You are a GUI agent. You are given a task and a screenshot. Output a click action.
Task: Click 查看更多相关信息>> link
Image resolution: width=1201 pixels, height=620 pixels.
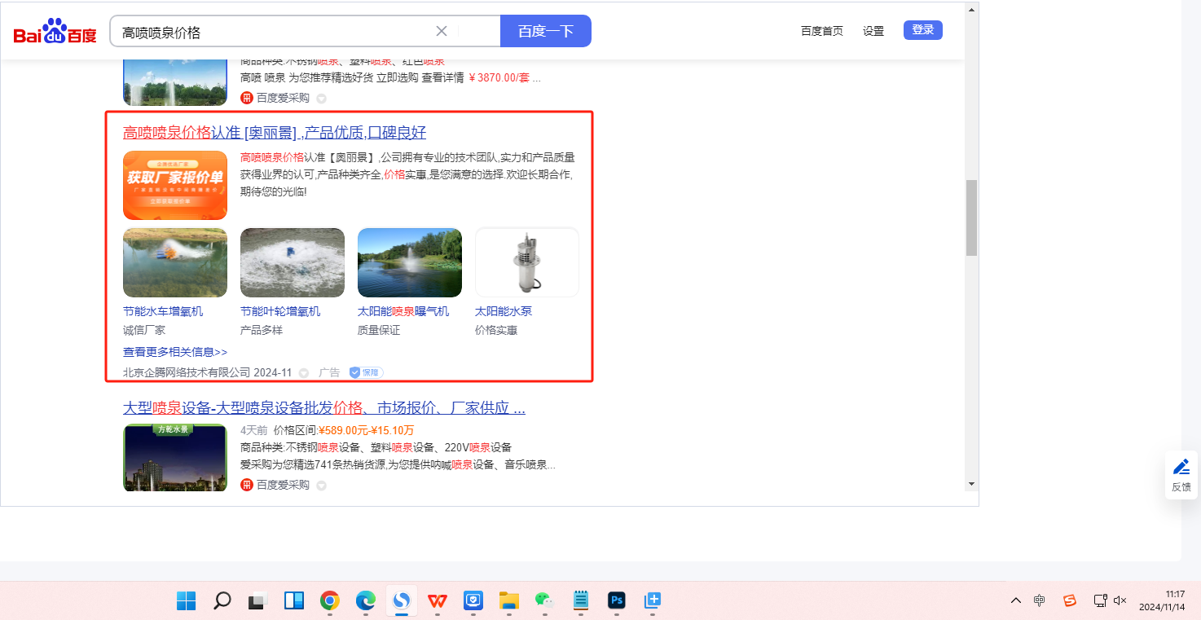(x=175, y=352)
